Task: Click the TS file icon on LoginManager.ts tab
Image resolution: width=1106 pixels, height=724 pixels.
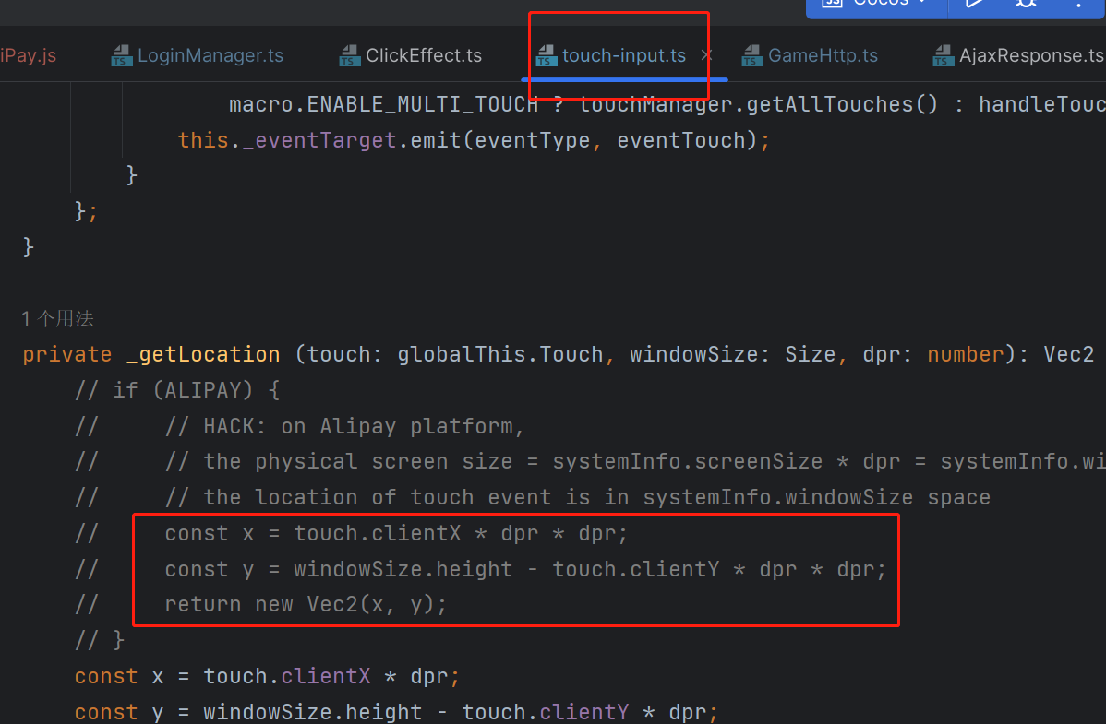Action: (121, 56)
